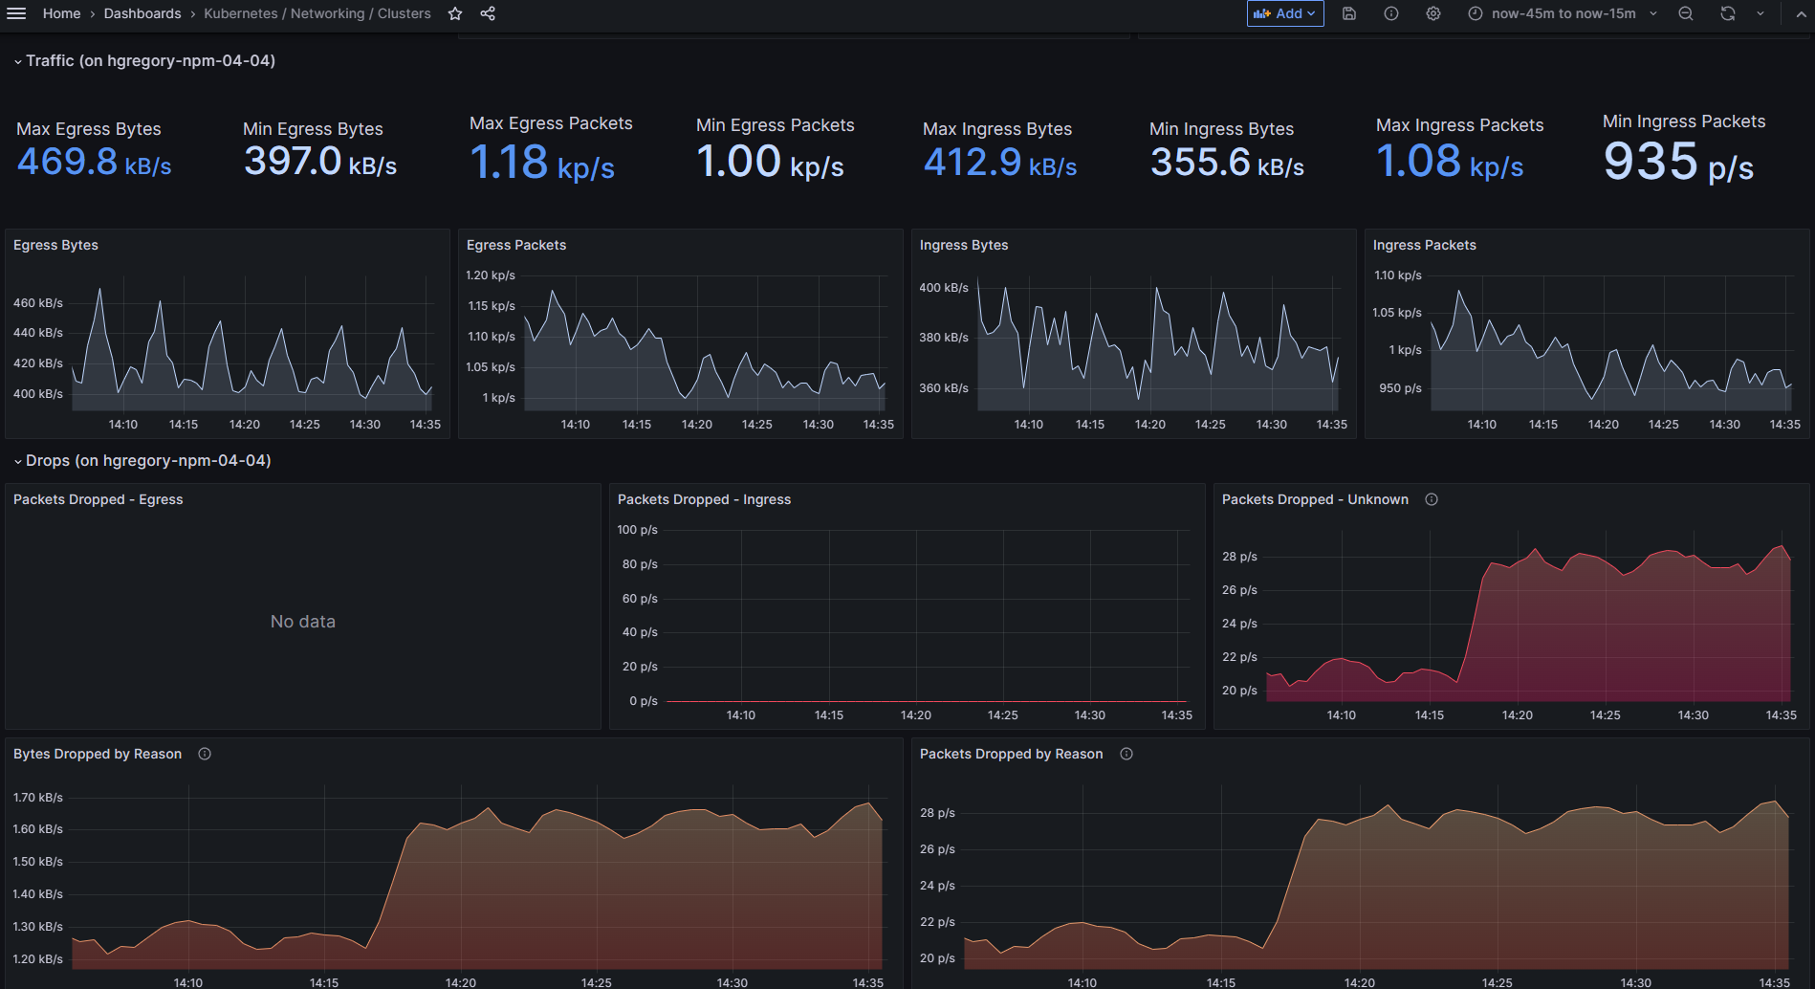Open the main hamburger menu
Viewport: 1815px width, 989px height.
tap(16, 13)
